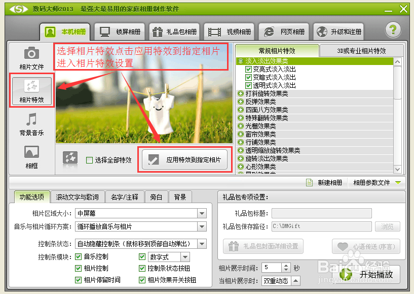Viewport: 414px width, 294px height.
Task: Expand the 窗帘效果类 group
Action: tap(240, 134)
